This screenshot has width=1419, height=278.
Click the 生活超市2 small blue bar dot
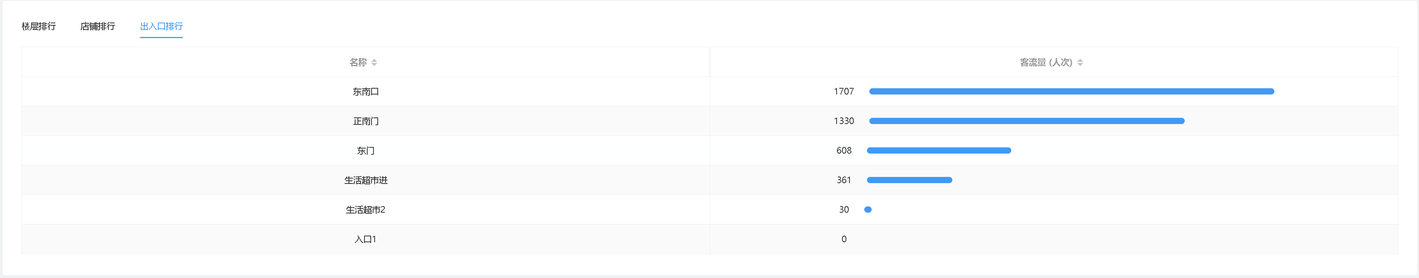point(868,209)
